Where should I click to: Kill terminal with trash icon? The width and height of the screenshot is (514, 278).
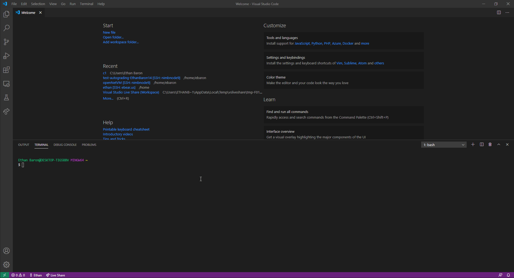(490, 144)
